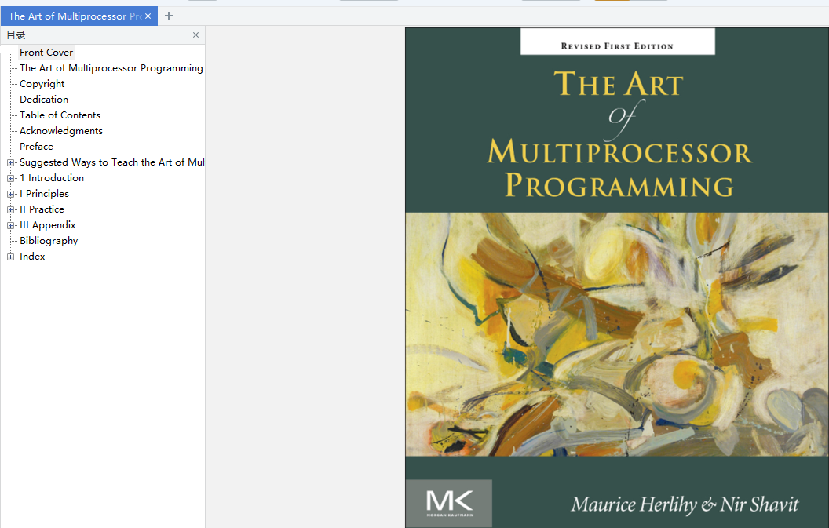829x528 pixels.
Task: Go to 1 Introduction bookmark
Action: click(x=52, y=178)
